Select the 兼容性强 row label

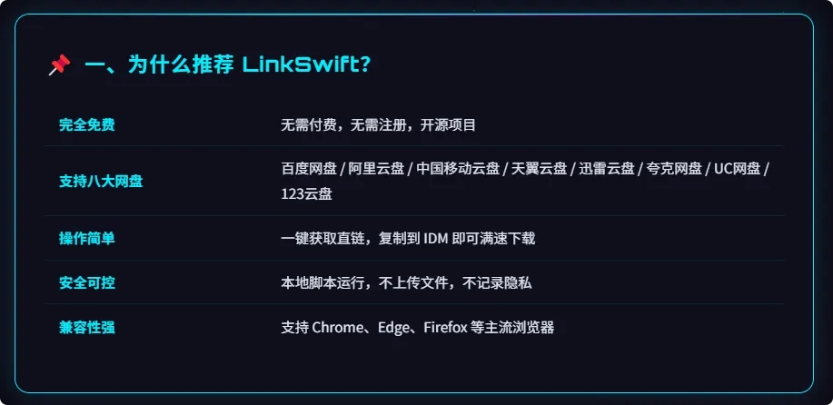[86, 328]
